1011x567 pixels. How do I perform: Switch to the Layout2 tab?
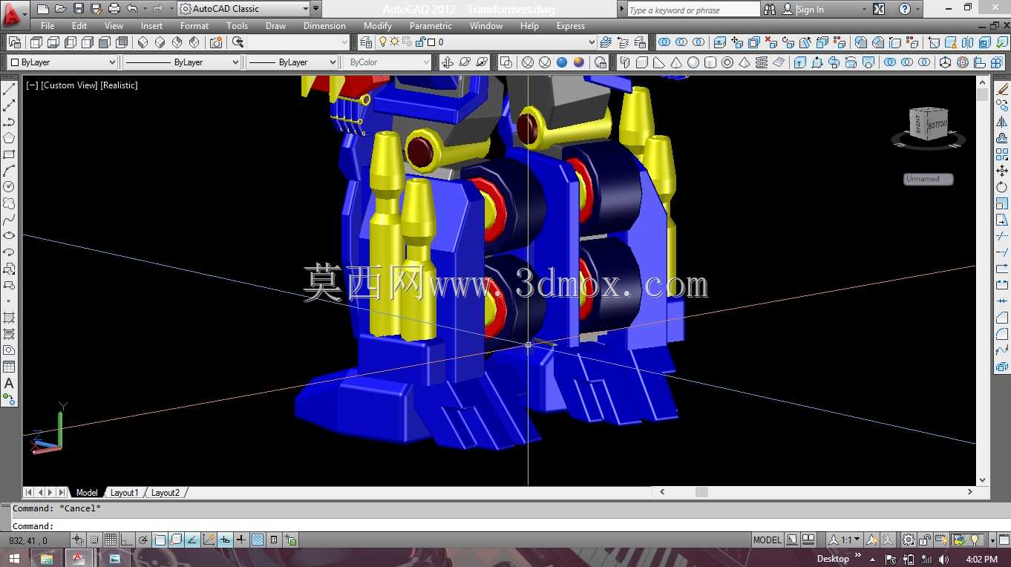point(165,493)
